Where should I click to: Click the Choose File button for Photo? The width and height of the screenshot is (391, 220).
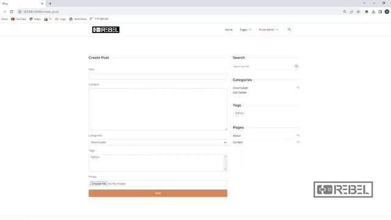[98, 183]
